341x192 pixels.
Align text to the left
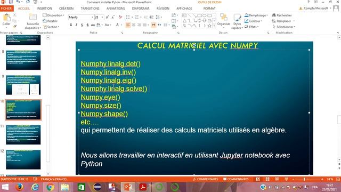[x=128, y=25]
